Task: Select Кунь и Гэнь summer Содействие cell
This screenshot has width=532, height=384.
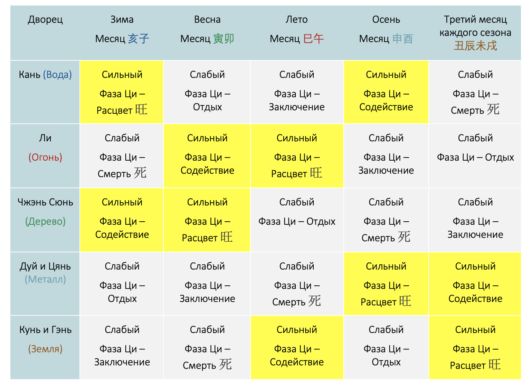Action: (x=297, y=347)
